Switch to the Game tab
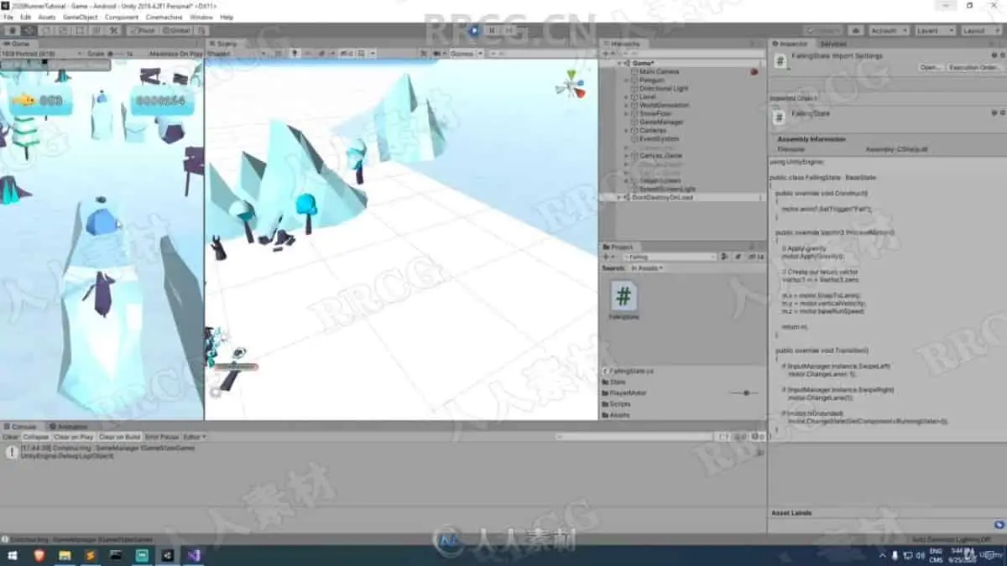Screen dimensions: 1007x566 pos(18,43)
